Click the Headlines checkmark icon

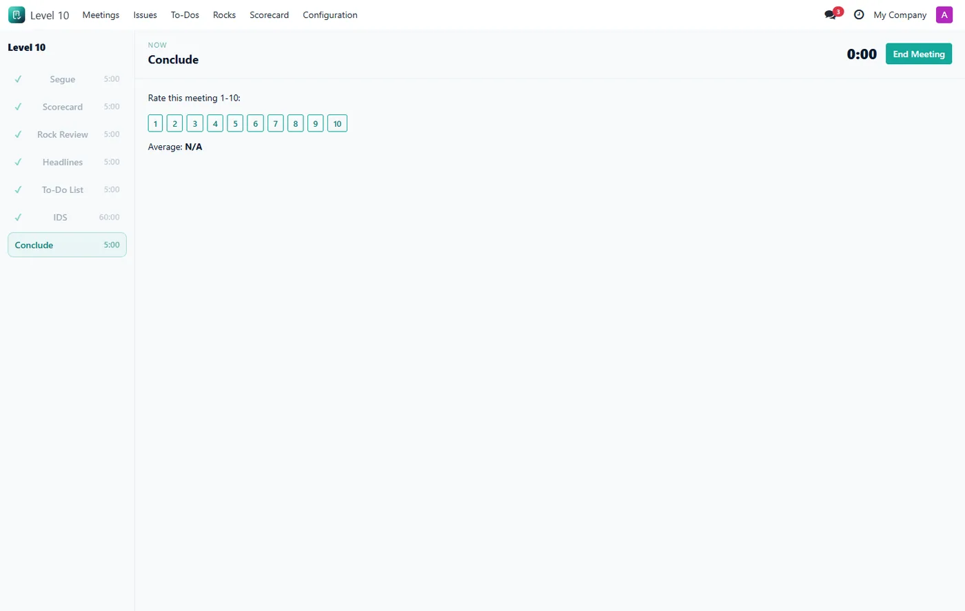click(18, 162)
